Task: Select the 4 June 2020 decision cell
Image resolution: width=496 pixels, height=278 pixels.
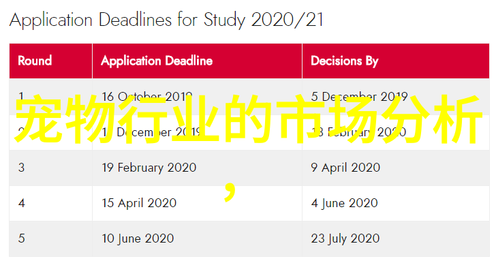Action: pos(396,203)
